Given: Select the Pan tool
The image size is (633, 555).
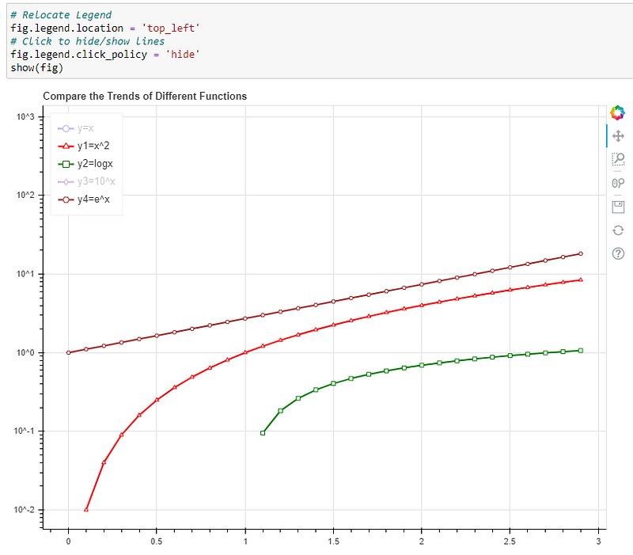Looking at the screenshot, I should click(x=618, y=136).
